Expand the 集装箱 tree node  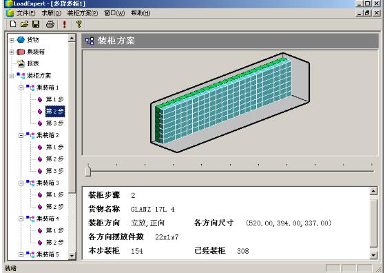[x=12, y=52]
